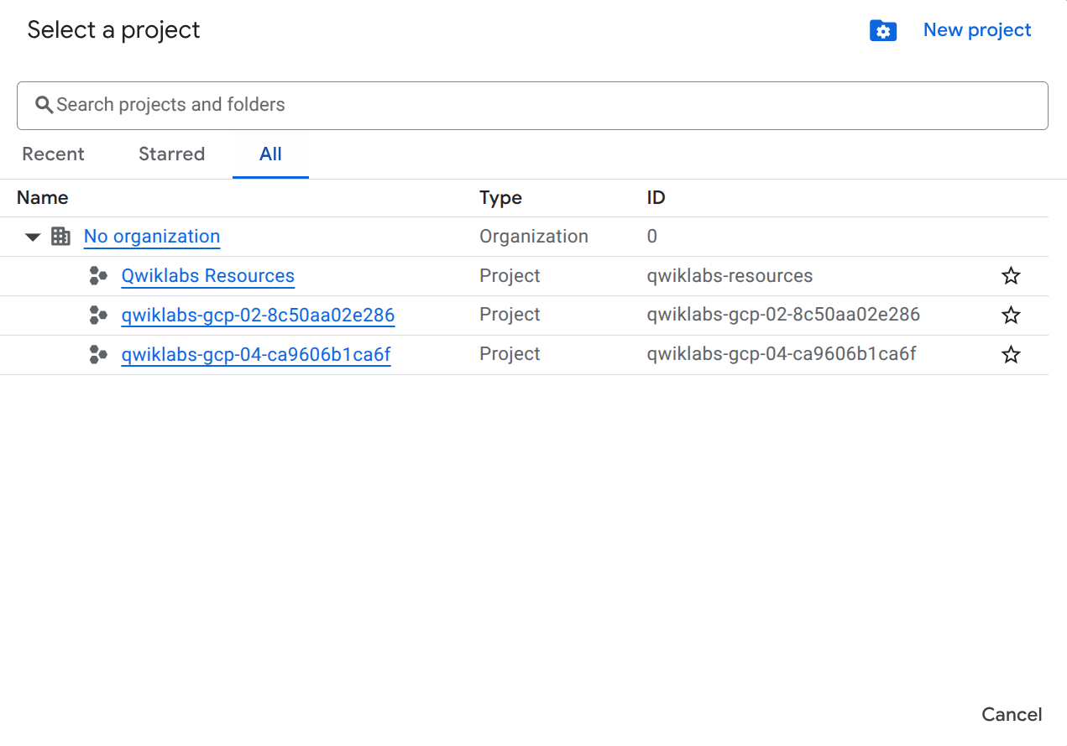Select project qwiklabs-gcp-02-8c50aa02e286 link
The height and width of the screenshot is (746, 1067).
coord(258,316)
